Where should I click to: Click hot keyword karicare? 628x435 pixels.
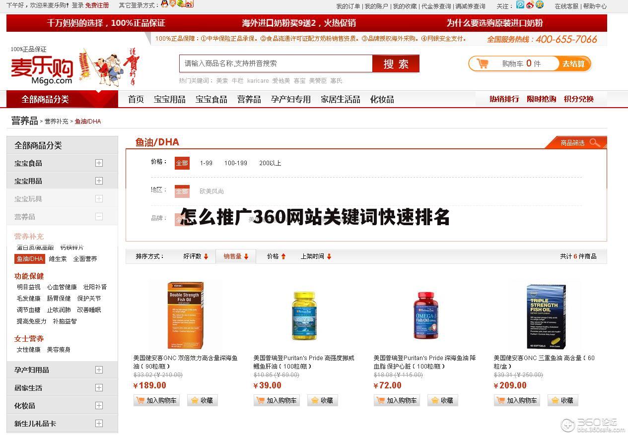click(258, 81)
